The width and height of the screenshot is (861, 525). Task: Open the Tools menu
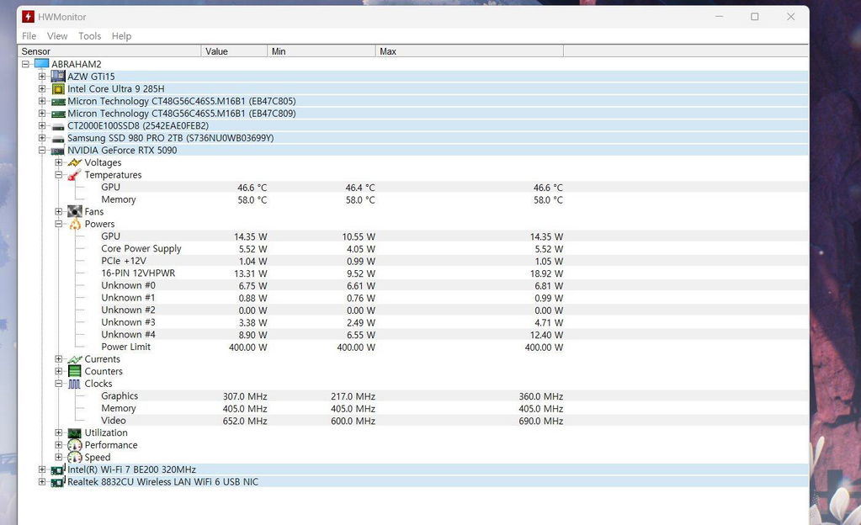89,36
